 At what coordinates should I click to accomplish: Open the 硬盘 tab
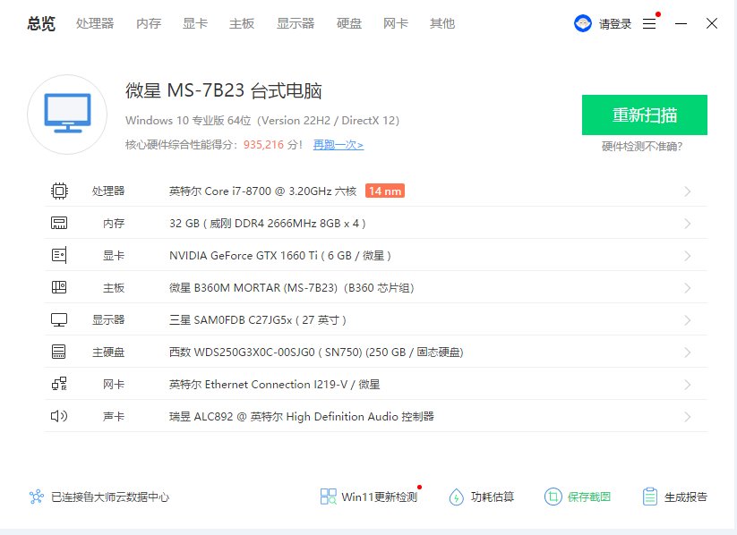[349, 23]
